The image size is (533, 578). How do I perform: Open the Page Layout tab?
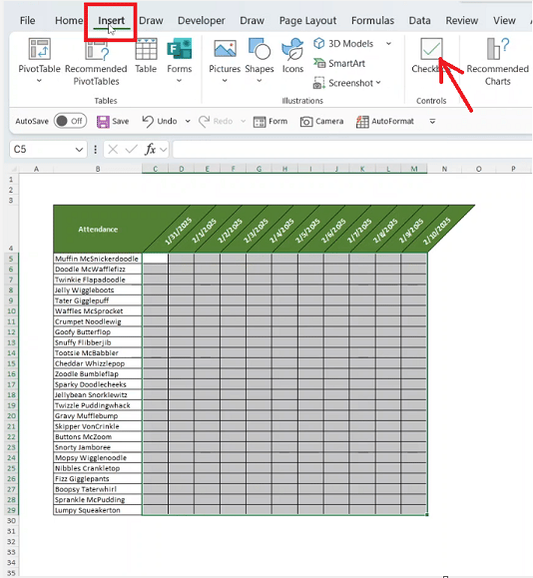point(307,21)
